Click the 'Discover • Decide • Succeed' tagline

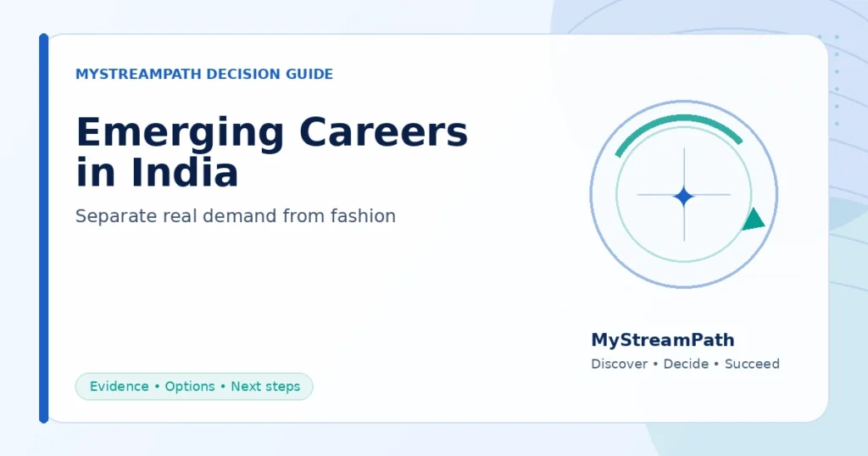685,364
